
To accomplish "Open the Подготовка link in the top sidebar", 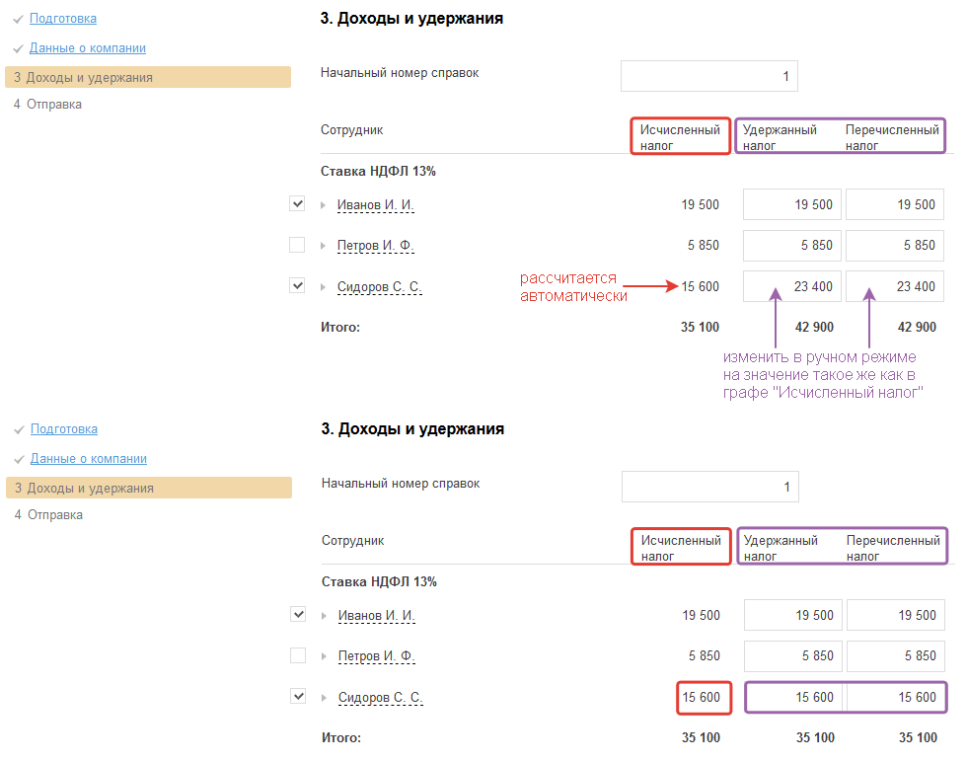I will click(x=63, y=19).
